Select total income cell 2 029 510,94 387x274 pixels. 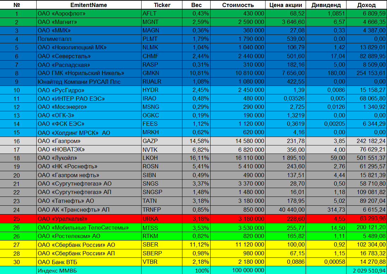click(x=367, y=270)
